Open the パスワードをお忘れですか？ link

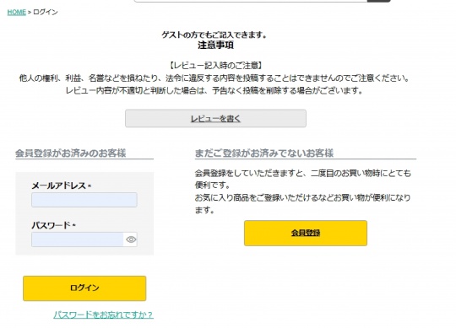(103, 315)
